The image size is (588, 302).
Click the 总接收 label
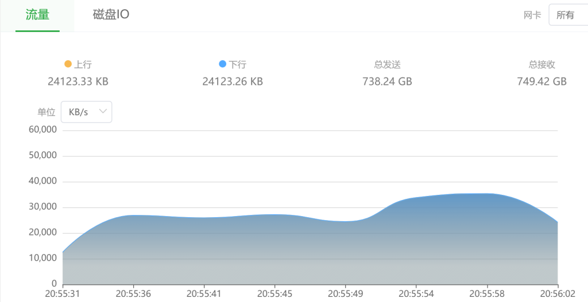click(542, 64)
